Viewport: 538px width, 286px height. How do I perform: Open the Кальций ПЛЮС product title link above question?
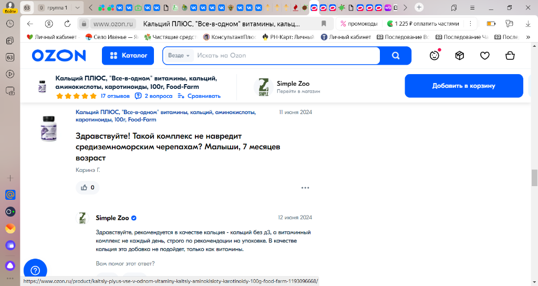tap(165, 116)
